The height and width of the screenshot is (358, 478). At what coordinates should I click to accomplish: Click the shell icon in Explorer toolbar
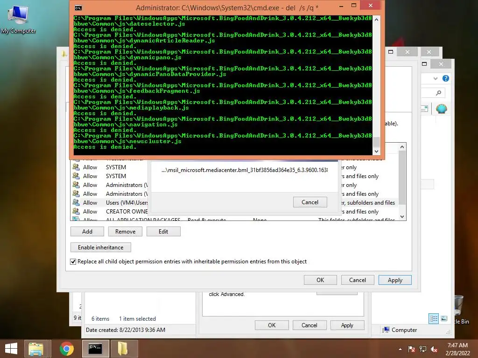pos(442,109)
